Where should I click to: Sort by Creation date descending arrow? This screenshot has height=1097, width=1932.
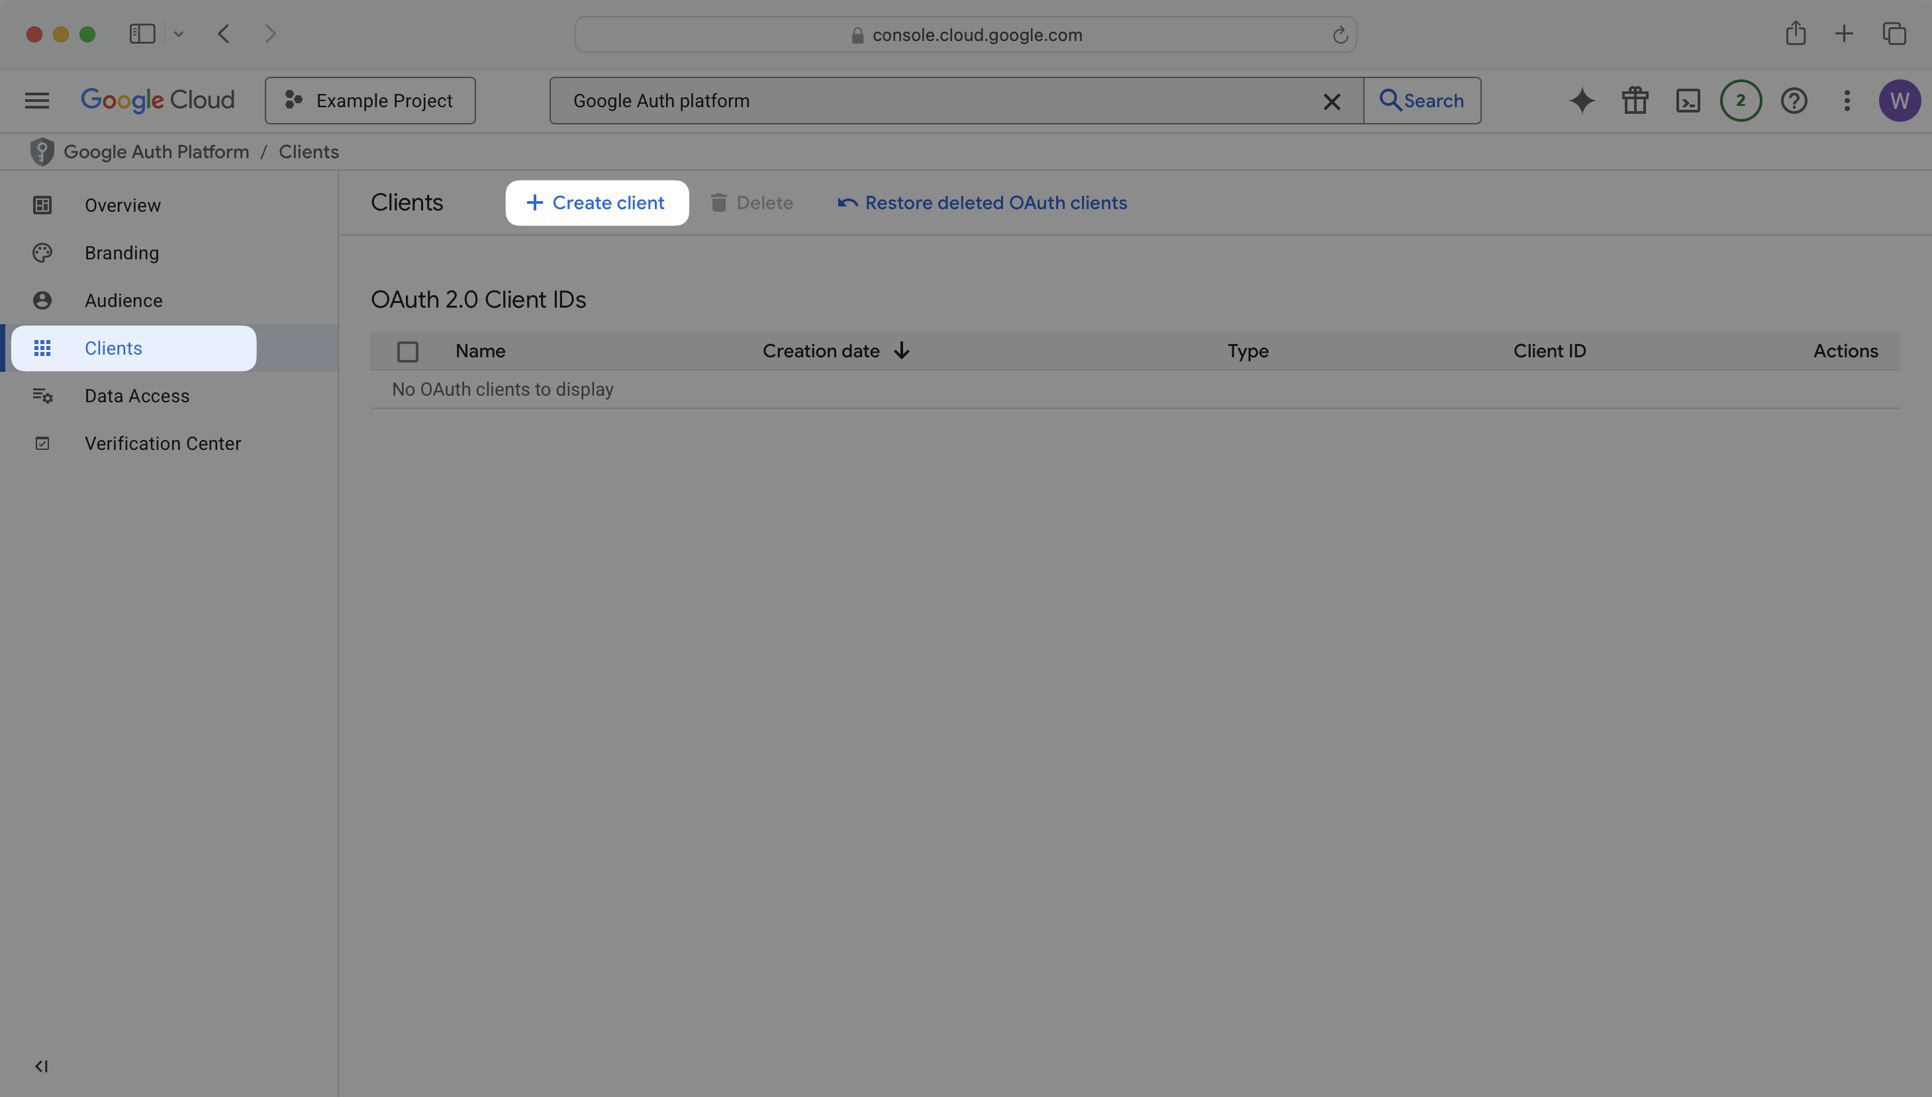click(x=902, y=351)
